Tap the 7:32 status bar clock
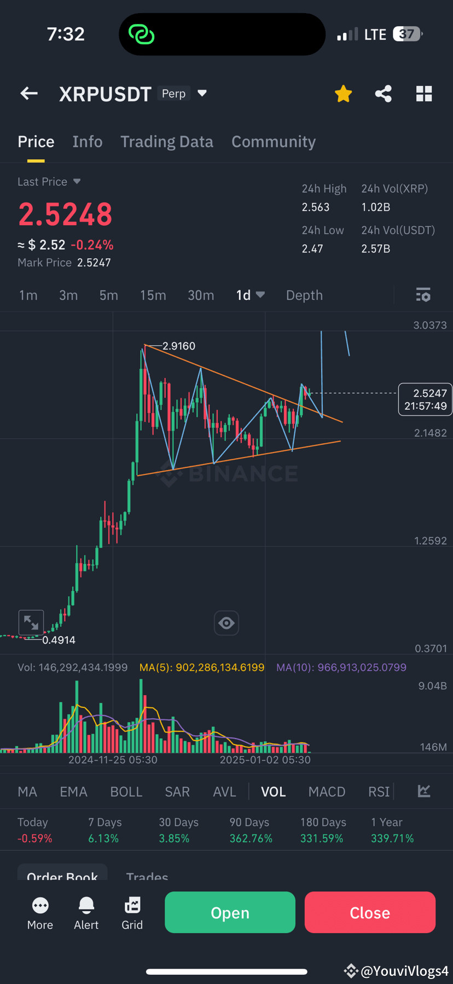Viewport: 453px width, 984px height. [66, 34]
